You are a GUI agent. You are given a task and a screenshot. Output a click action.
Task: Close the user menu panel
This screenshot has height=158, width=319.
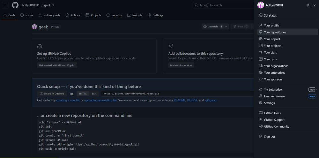click(x=314, y=5)
